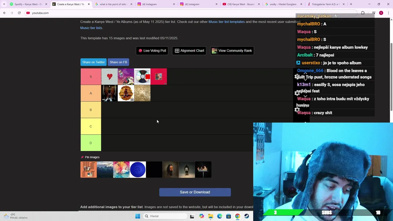This screenshot has width=393, height=221.
Task: Click the address bar showing youtube.com
Action: 190,13
